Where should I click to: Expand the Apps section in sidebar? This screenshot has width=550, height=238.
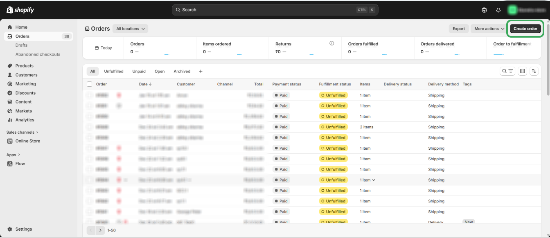pyautogui.click(x=13, y=155)
